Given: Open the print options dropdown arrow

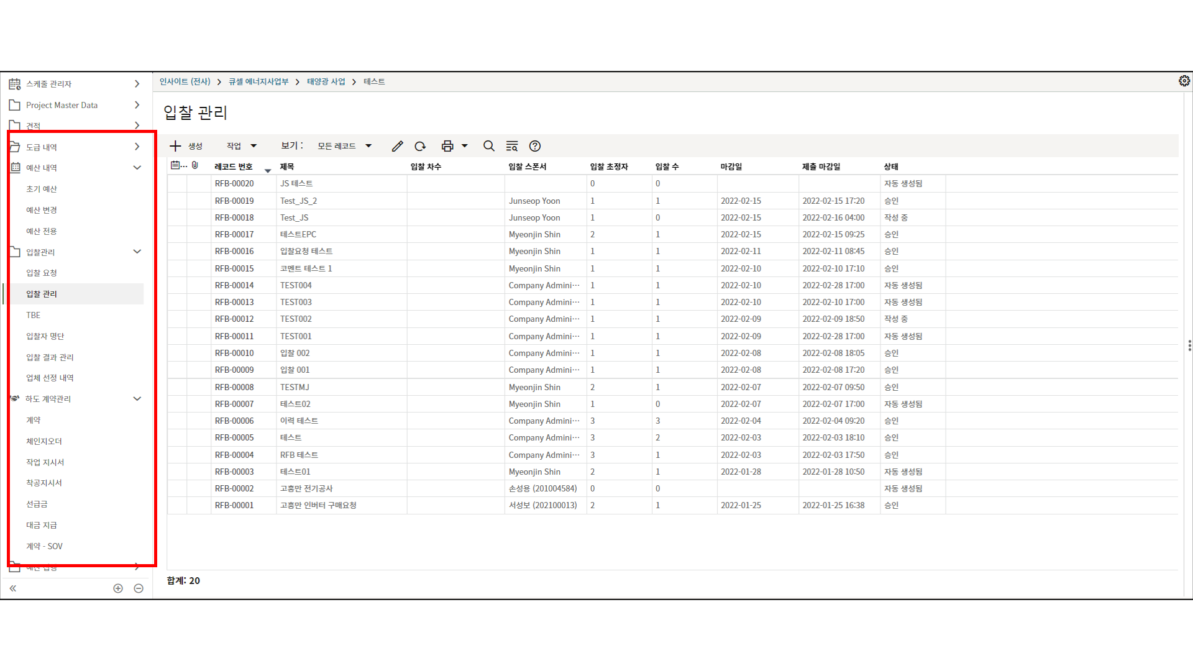Looking at the screenshot, I should click(465, 146).
